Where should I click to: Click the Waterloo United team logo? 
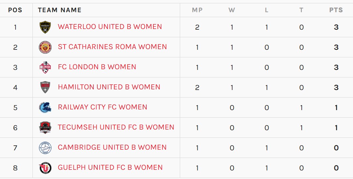45,27
